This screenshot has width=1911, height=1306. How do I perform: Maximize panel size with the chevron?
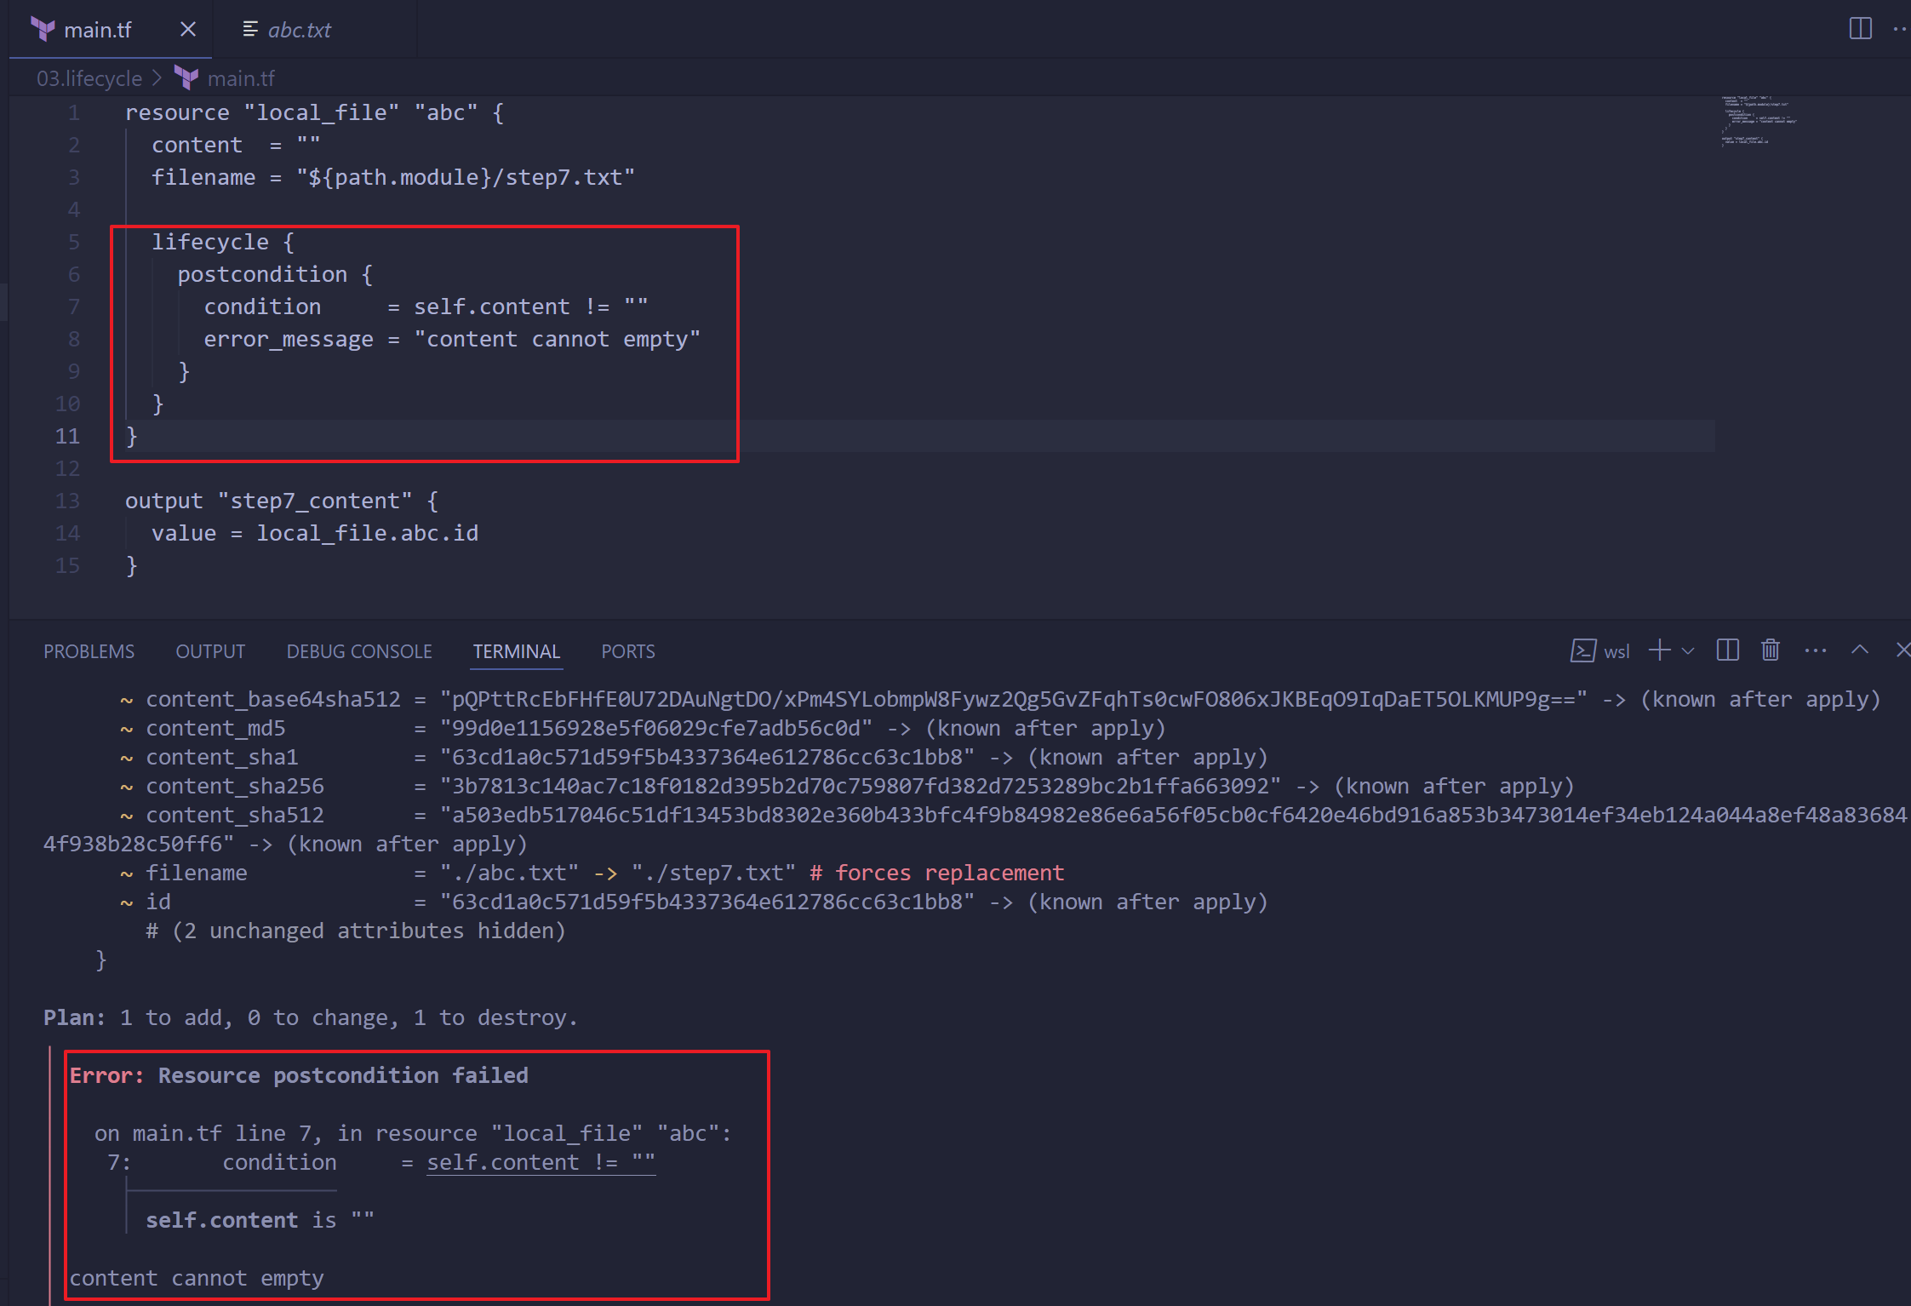coord(1860,650)
